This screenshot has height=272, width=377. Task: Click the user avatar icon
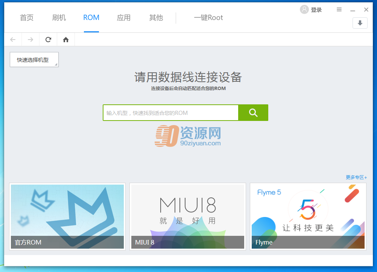point(304,10)
